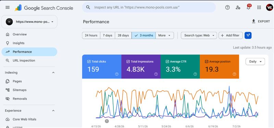The height and width of the screenshot is (128, 274).
Task: Click the Core Web Vitals gauge icon
Action: pos(8,119)
